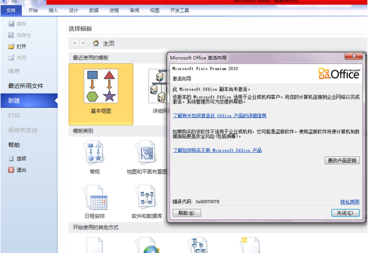Click the back arrow in template navigation

pos(75,43)
